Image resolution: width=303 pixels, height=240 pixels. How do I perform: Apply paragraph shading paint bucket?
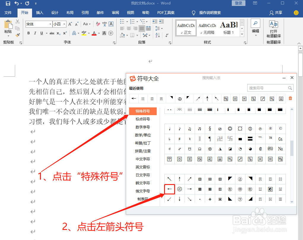coord(122,35)
